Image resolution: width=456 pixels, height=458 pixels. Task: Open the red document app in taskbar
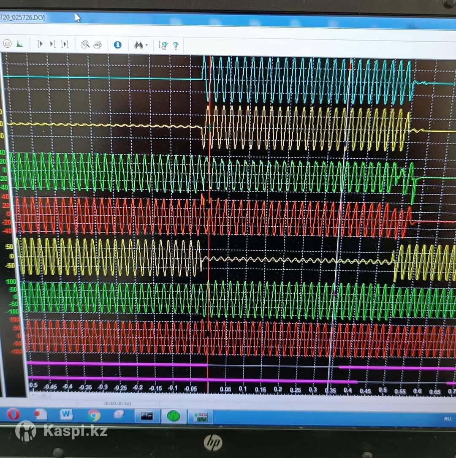pos(40,414)
